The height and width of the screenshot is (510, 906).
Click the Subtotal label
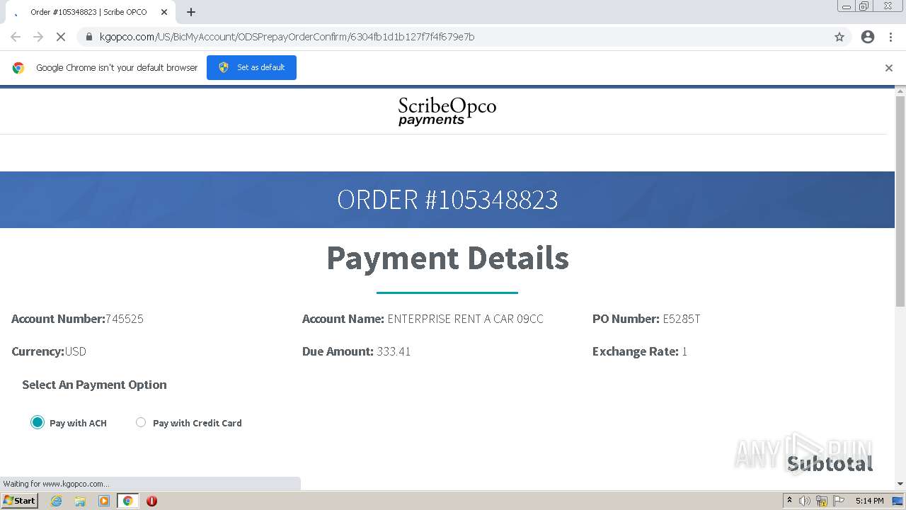[830, 463]
